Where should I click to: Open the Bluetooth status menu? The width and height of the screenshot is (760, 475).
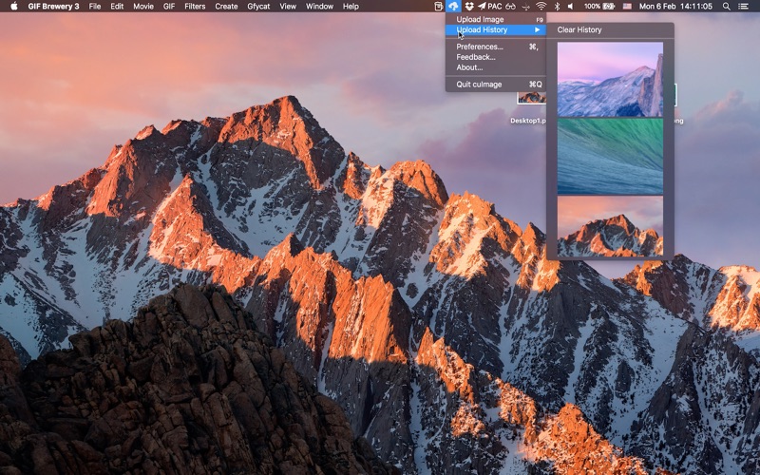point(557,7)
